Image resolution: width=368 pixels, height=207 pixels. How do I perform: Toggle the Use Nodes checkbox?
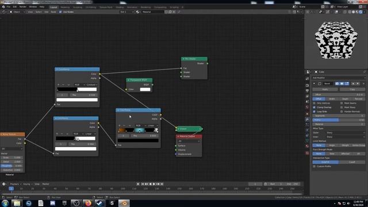[60, 11]
